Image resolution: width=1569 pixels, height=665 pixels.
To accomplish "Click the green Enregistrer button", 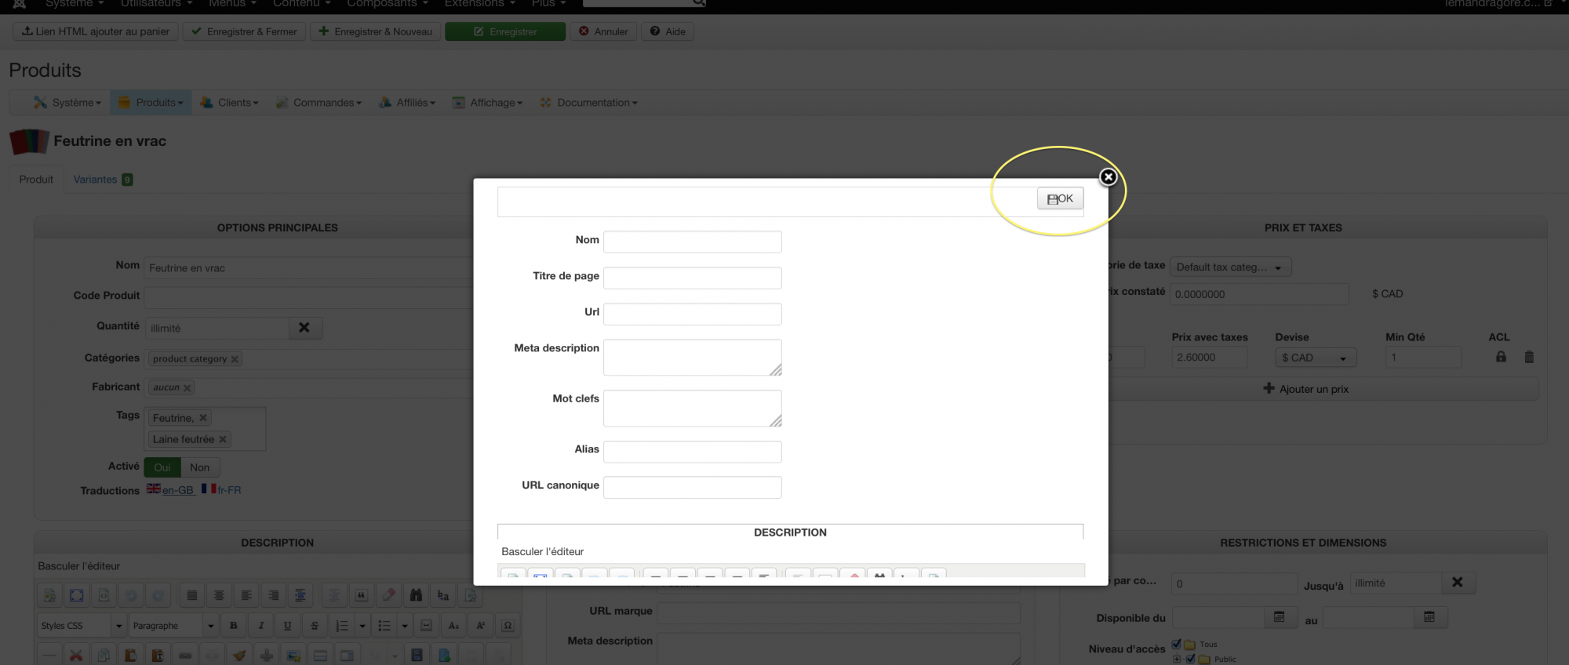I will point(505,31).
